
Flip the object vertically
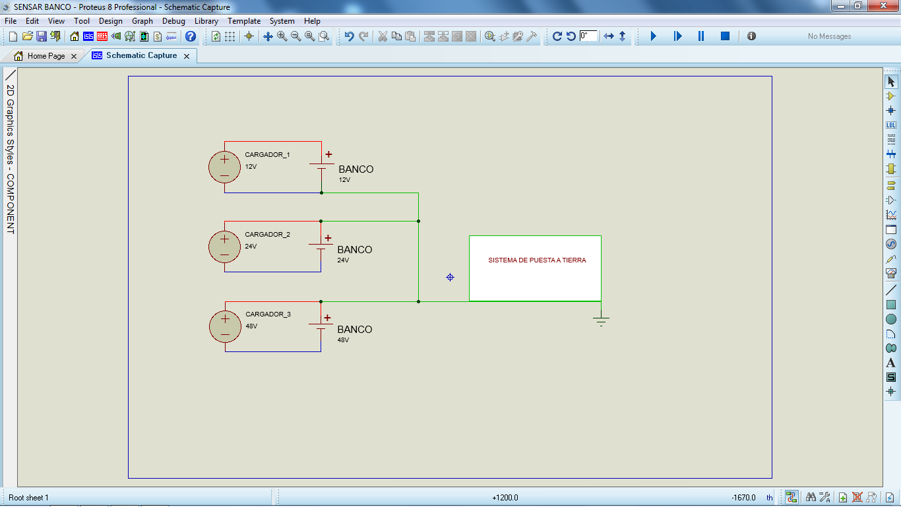622,36
